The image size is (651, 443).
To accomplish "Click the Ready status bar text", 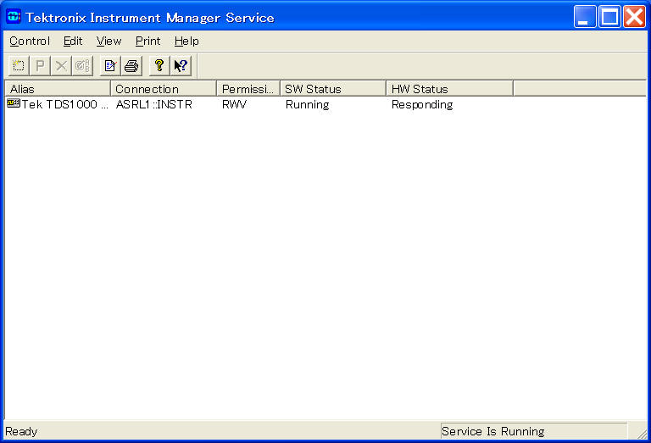I will 21,431.
